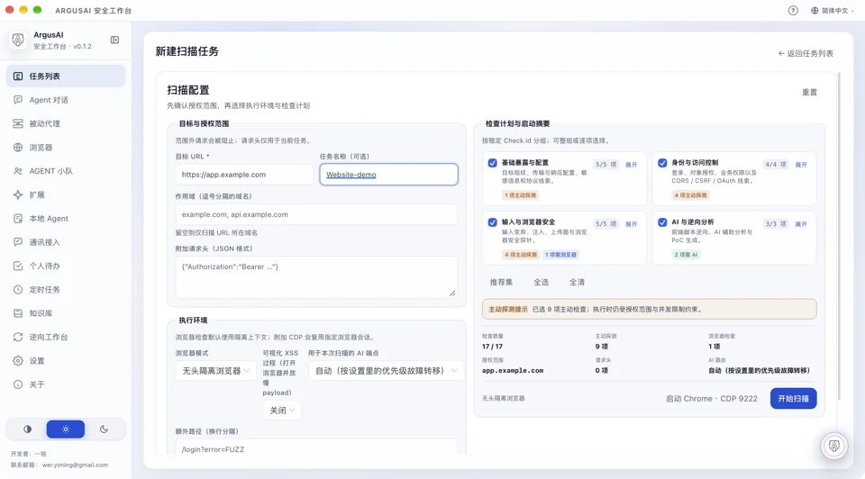Click the 1 项需浏览器 tag
Viewport: 865px width, 479px height.
[x=561, y=255]
